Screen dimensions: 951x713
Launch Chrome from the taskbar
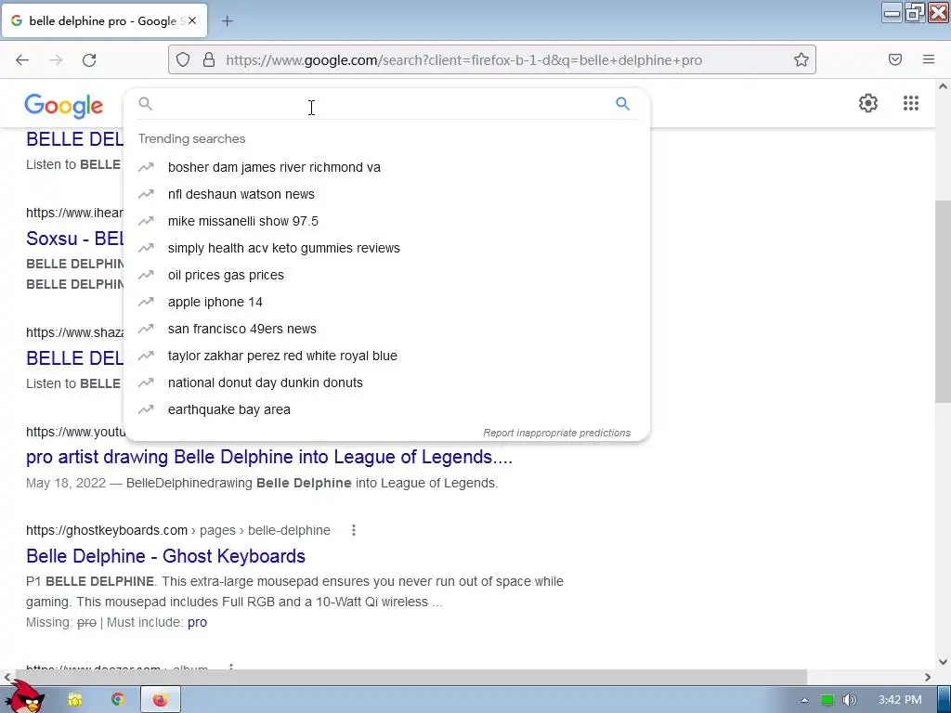(x=118, y=700)
